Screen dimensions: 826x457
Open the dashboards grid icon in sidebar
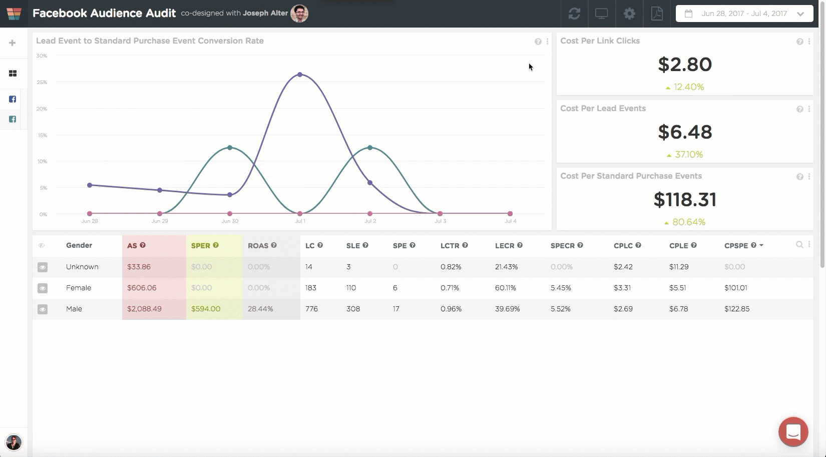pos(13,74)
